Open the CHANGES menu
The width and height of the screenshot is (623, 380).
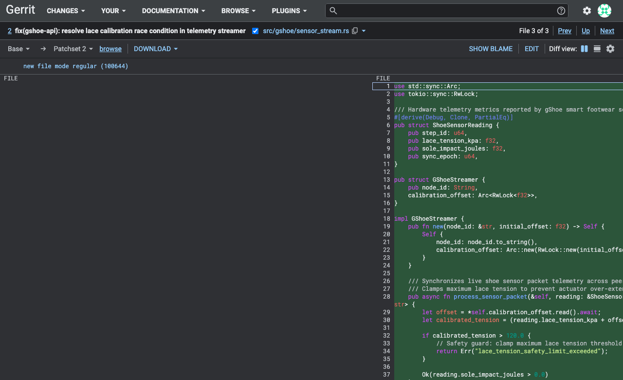pyautogui.click(x=66, y=11)
